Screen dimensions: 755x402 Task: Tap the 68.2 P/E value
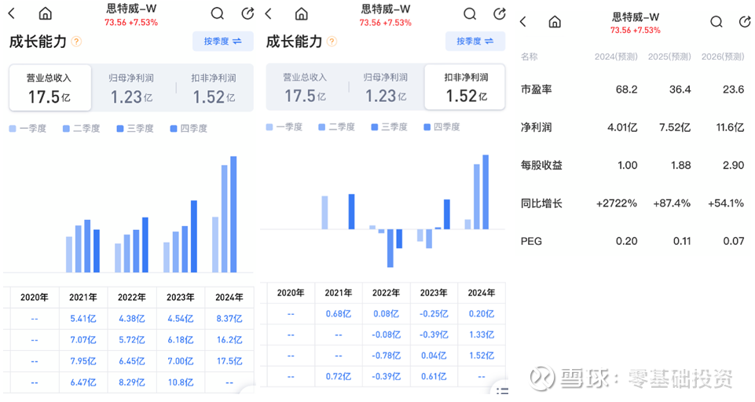pos(626,90)
